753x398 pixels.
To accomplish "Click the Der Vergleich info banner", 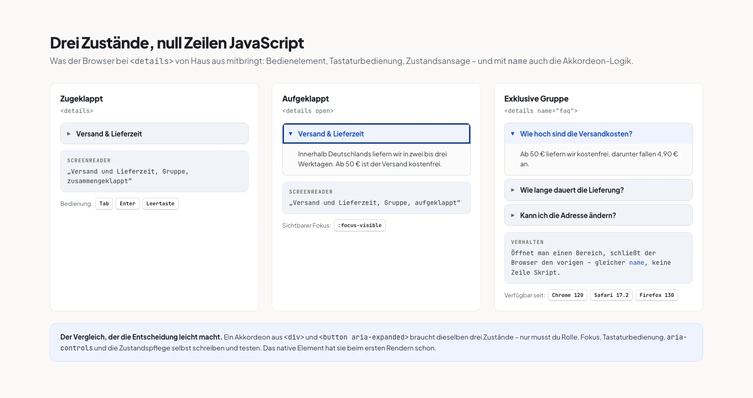I will (376, 342).
